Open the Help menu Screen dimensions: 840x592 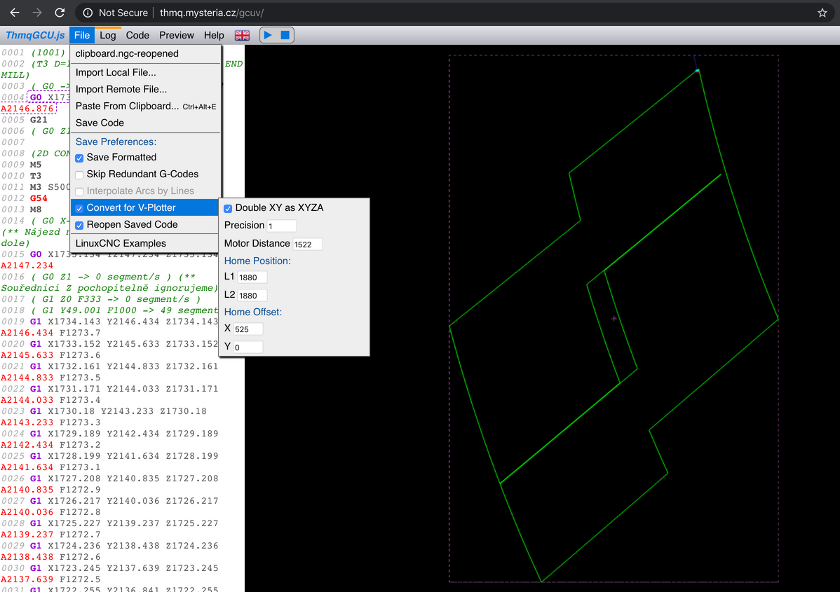[x=214, y=35]
